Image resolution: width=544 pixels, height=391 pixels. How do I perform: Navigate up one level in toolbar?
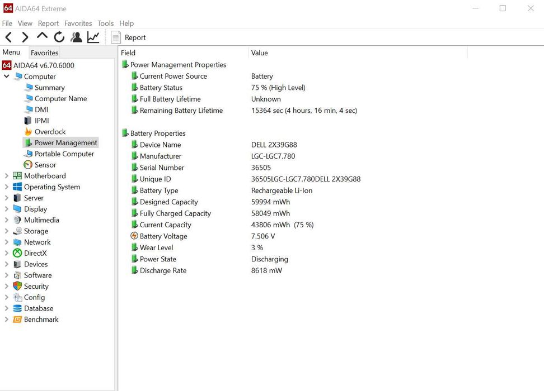[42, 36]
